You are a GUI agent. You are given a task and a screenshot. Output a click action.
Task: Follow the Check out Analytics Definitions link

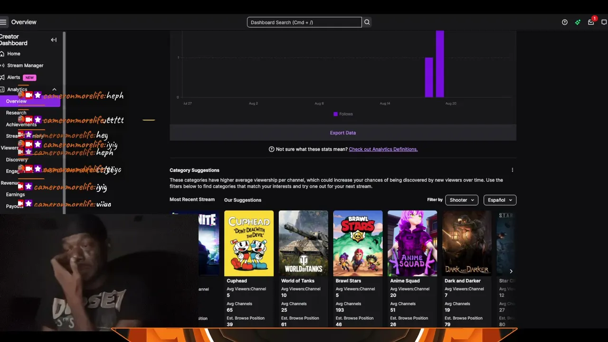point(383,149)
